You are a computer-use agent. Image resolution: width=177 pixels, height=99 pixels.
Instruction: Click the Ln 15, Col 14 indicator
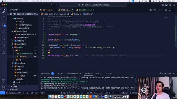point(86,93)
